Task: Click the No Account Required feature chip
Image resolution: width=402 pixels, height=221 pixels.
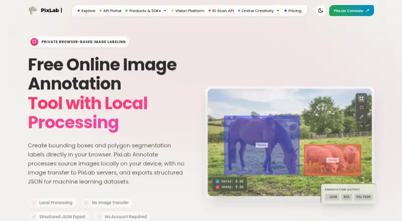Action: coord(122,216)
